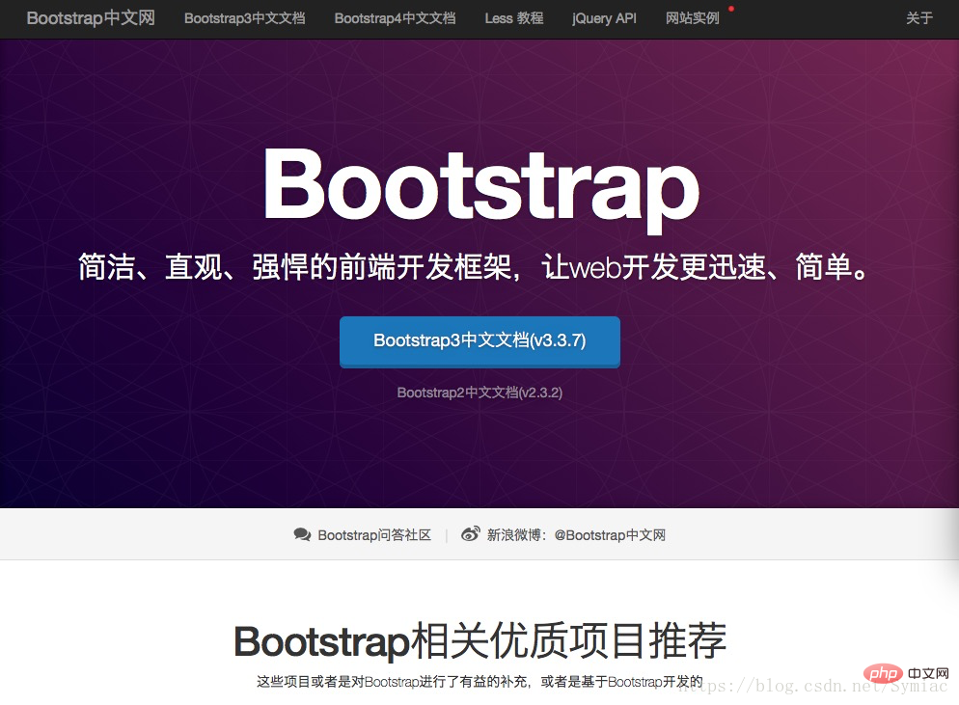This screenshot has width=959, height=705.
Task: Follow the Bootstrap2中文文档(v2.3.2) link
Action: 479,393
